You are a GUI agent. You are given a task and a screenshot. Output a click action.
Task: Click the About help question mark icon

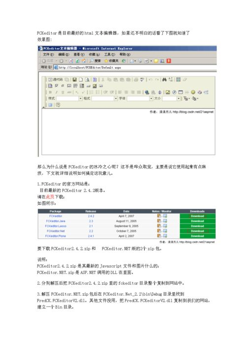pos(58,105)
